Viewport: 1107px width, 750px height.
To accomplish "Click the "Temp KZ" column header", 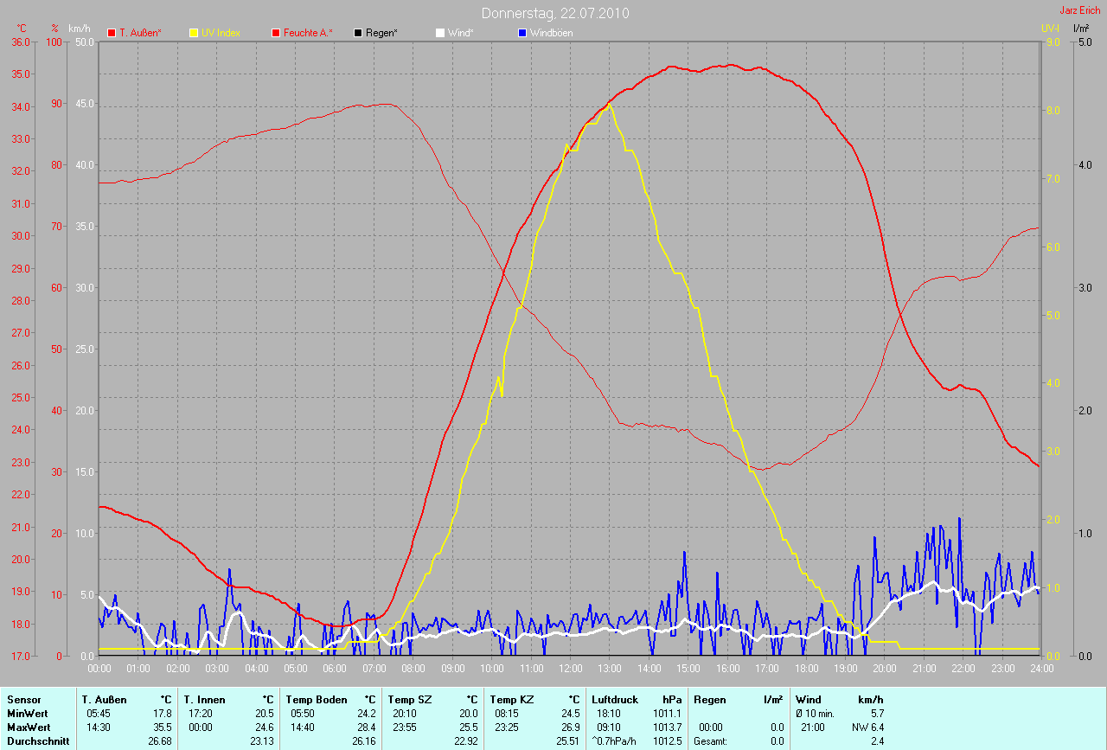I will pos(510,699).
